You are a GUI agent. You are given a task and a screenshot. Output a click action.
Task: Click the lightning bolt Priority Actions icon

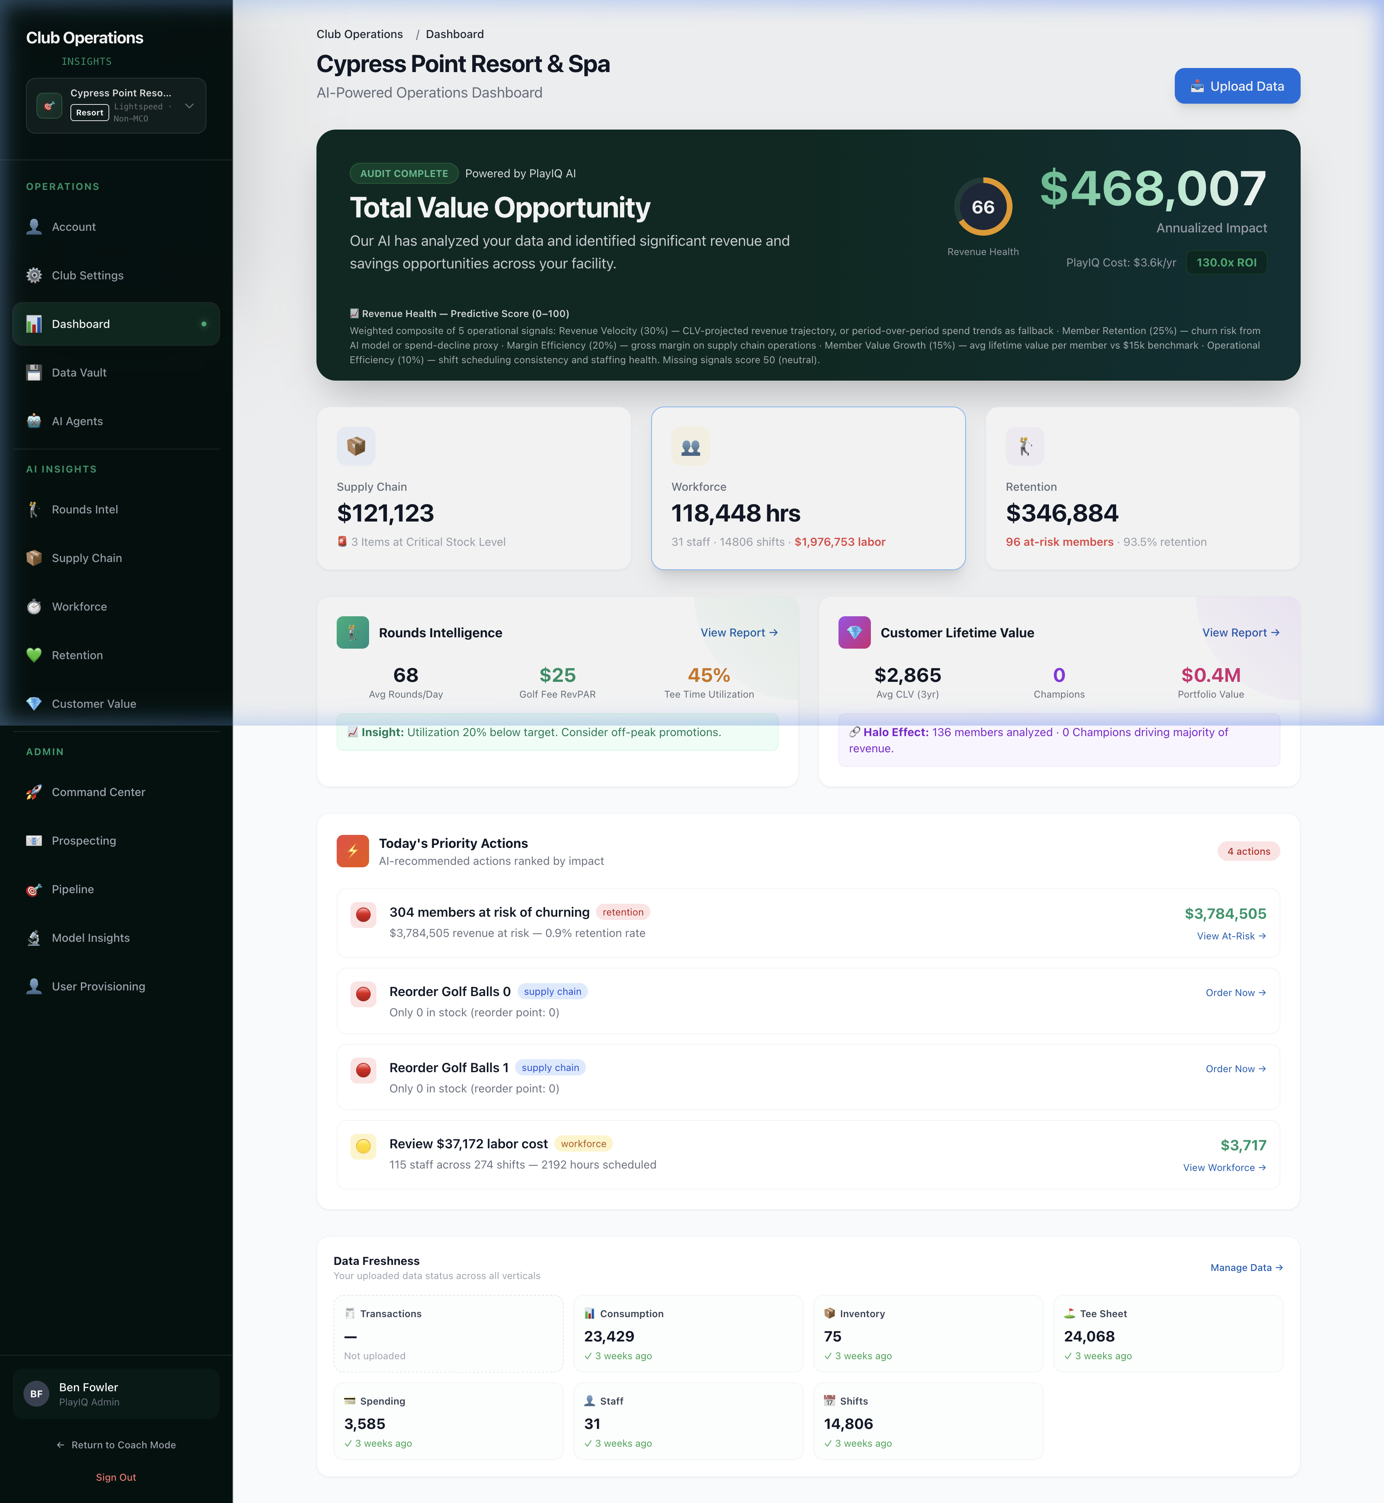click(353, 851)
